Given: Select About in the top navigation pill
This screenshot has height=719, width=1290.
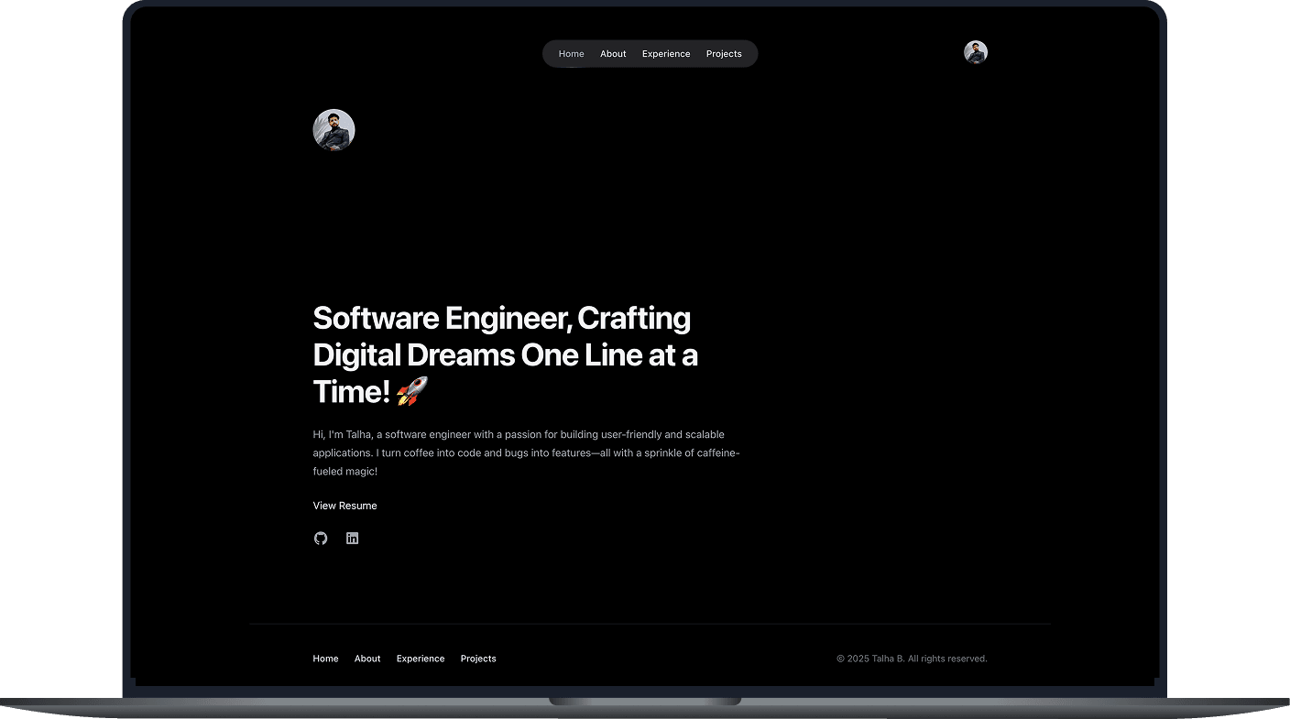Looking at the screenshot, I should pyautogui.click(x=613, y=53).
